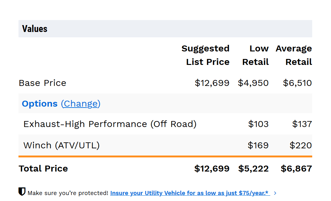Click the chevron arrow after the insurance link
The image size is (331, 201).
tap(275, 193)
